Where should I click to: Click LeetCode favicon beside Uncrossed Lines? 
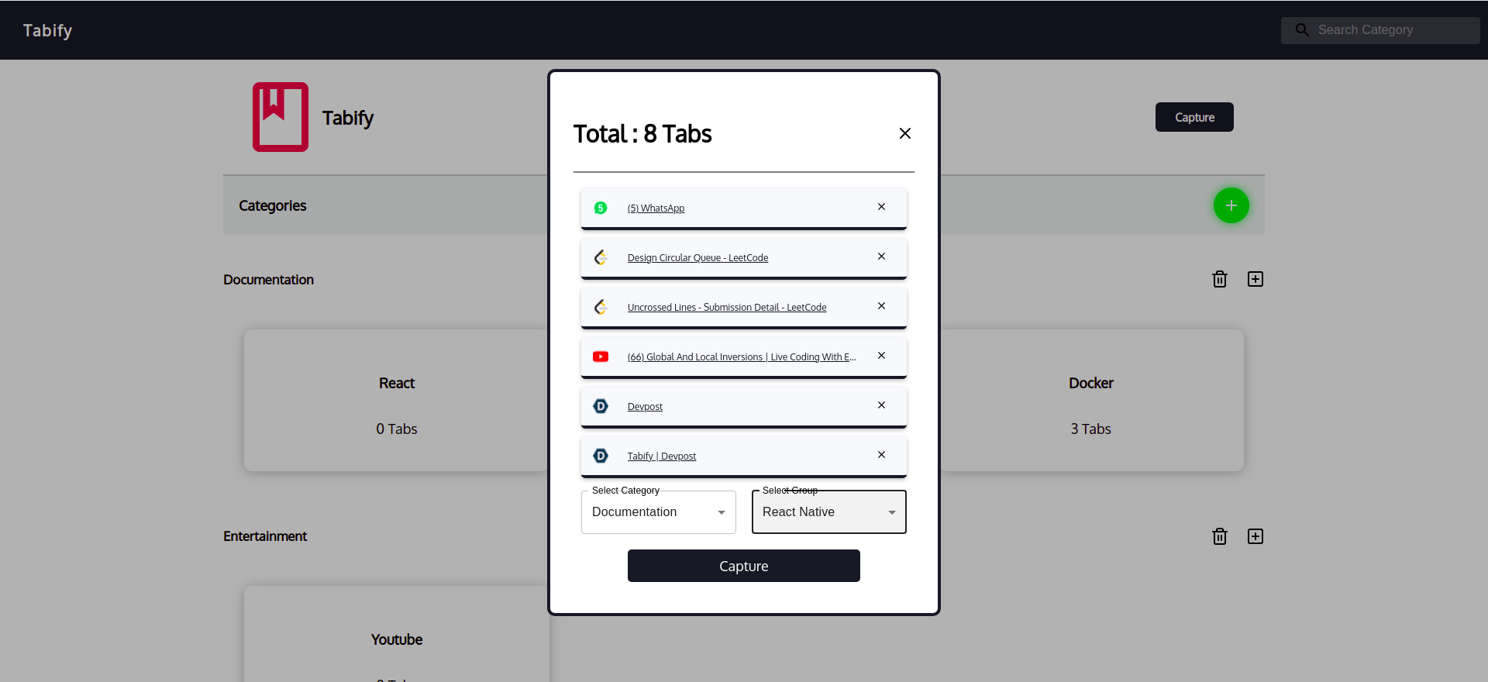[x=601, y=307]
